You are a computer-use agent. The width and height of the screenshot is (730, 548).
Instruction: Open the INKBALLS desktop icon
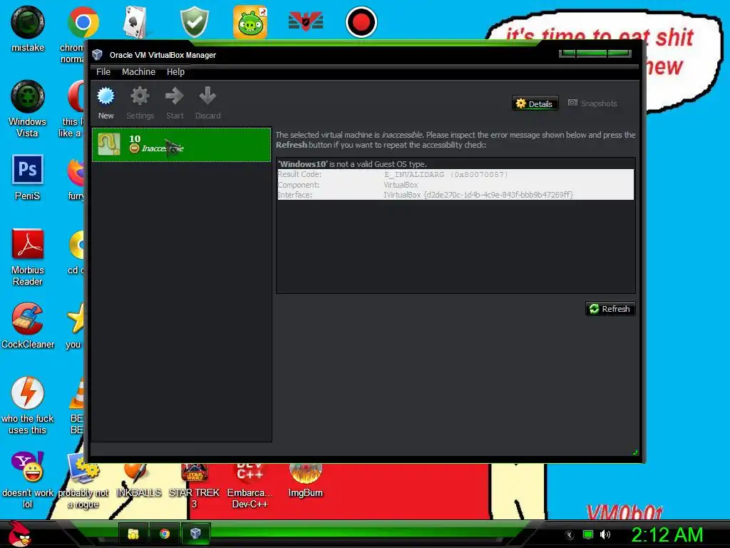click(138, 481)
